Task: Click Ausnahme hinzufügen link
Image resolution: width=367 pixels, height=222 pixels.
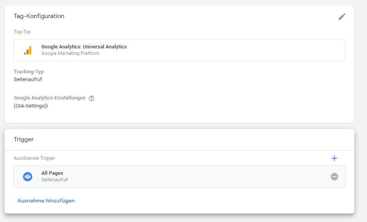Action: [46, 200]
